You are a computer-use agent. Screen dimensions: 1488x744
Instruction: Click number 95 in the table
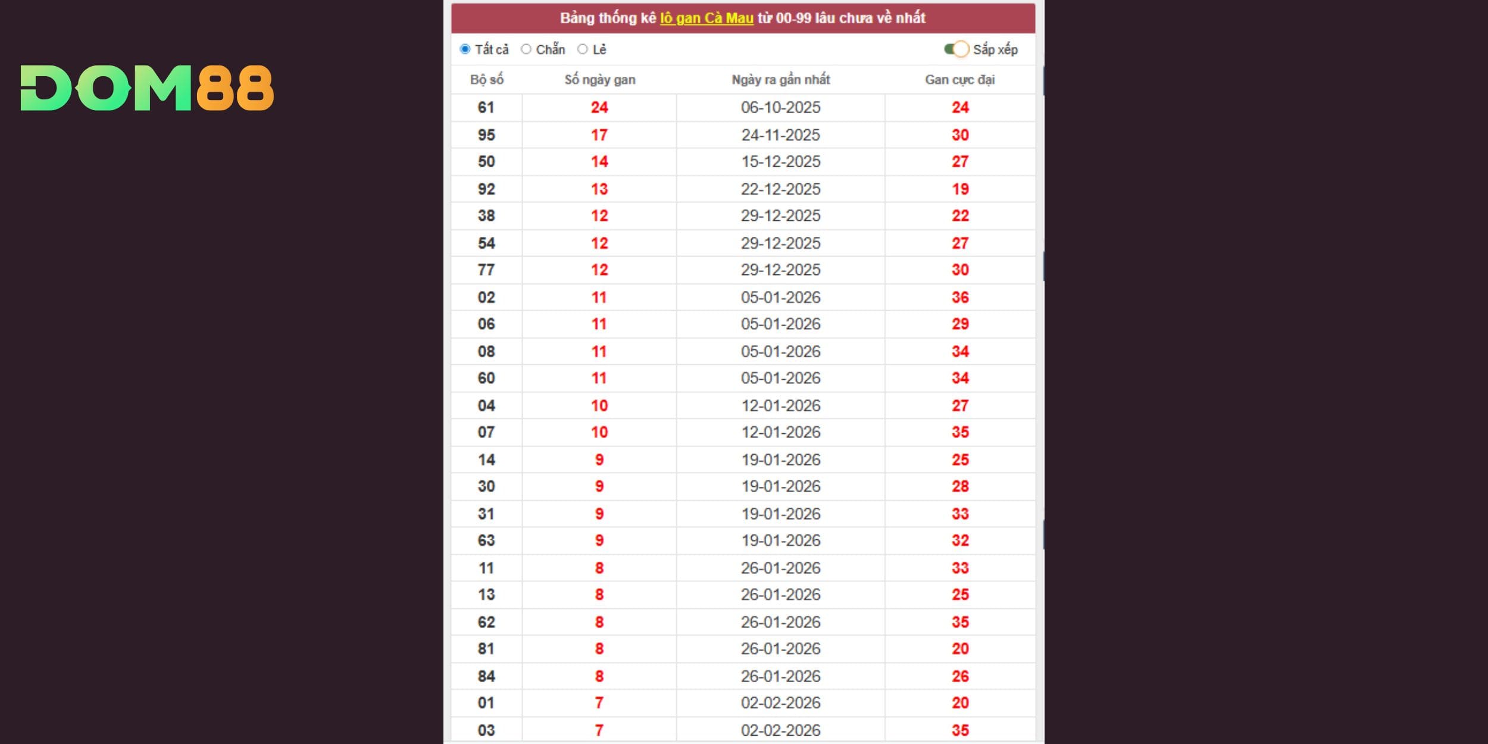coord(486,135)
